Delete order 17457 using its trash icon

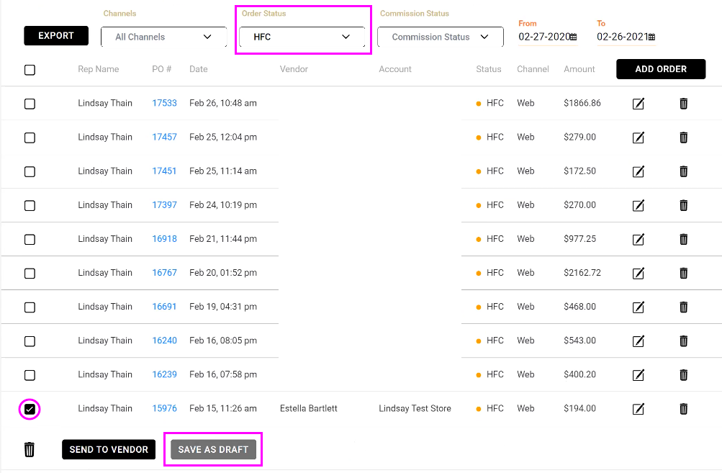coord(683,138)
